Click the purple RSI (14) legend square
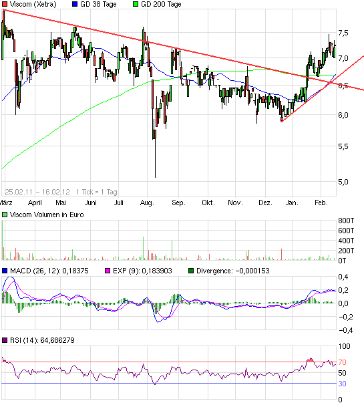 [5, 340]
